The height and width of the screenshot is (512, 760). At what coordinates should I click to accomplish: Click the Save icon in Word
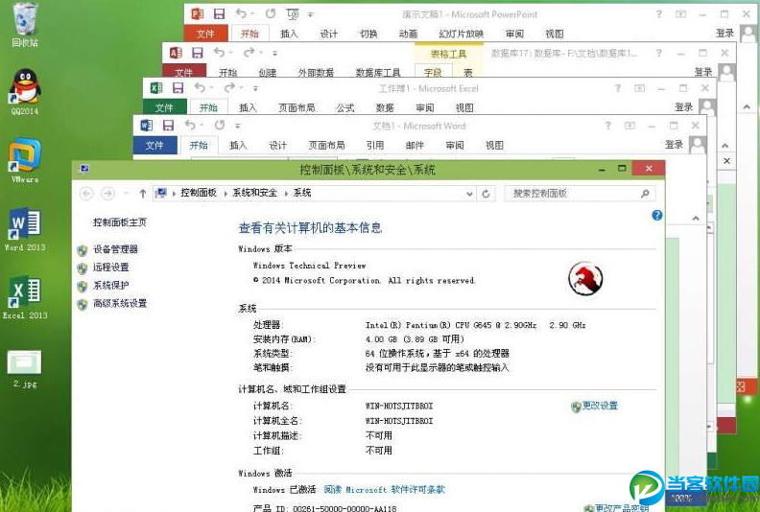[x=168, y=126]
